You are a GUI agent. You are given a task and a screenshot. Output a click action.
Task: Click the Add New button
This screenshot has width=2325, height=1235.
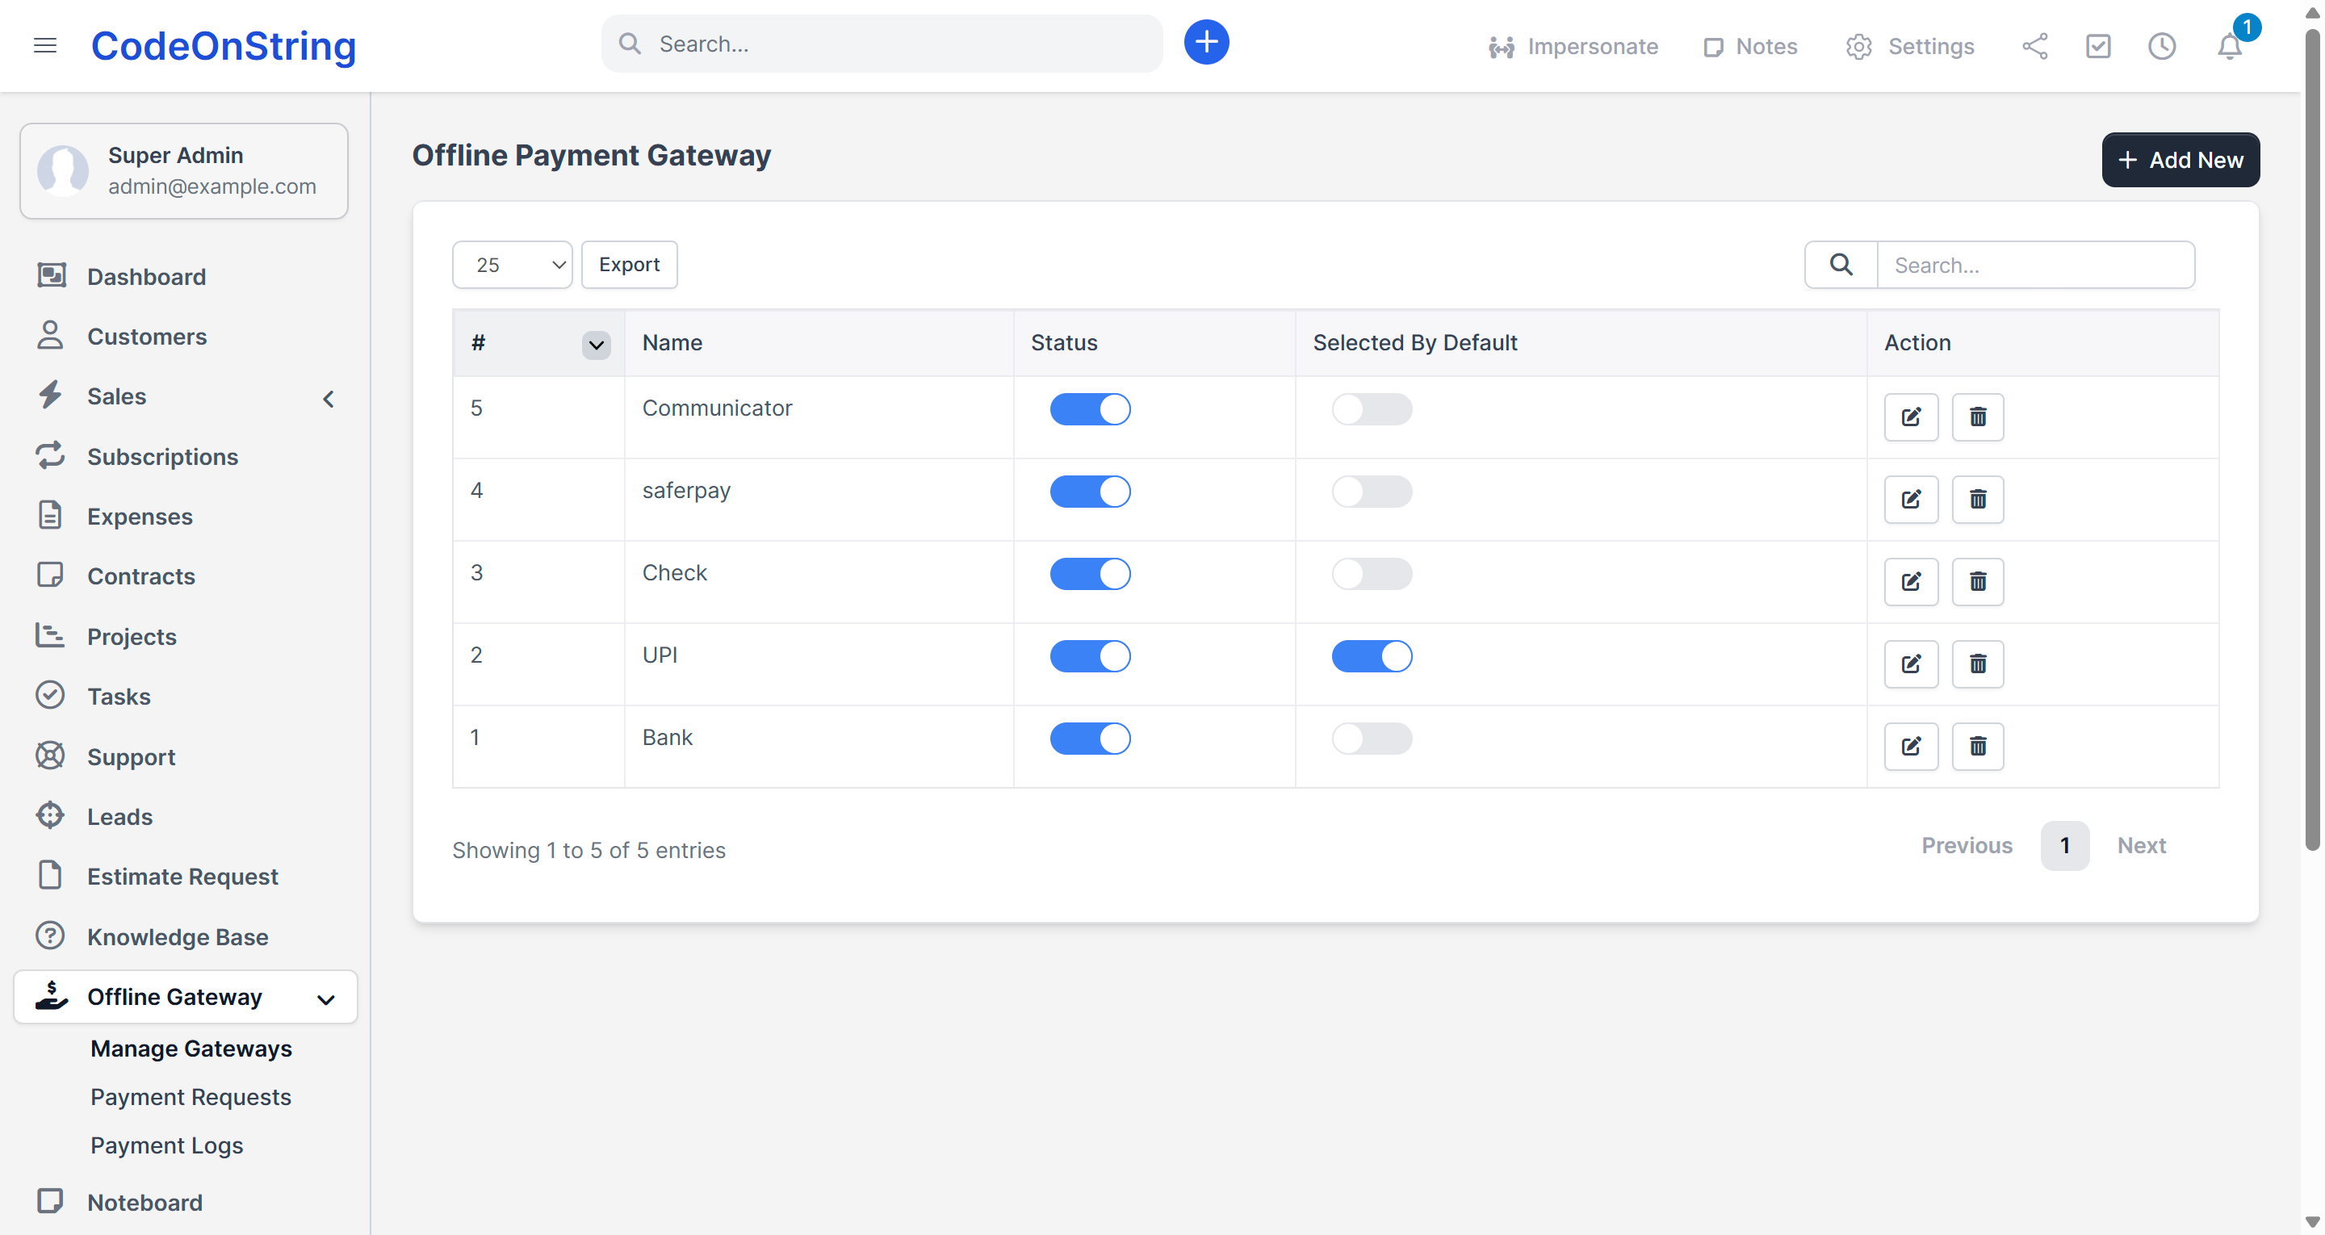point(2180,160)
